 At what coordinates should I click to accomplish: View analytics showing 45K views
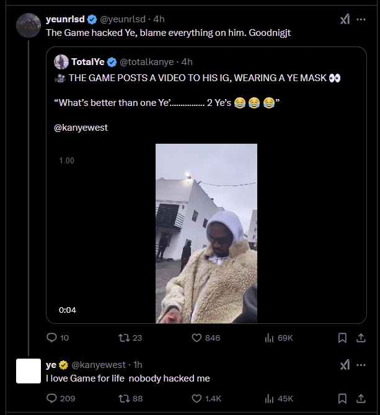click(x=269, y=398)
